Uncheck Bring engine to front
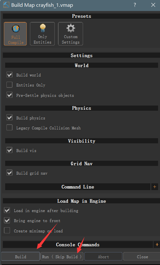 pos(7,220)
